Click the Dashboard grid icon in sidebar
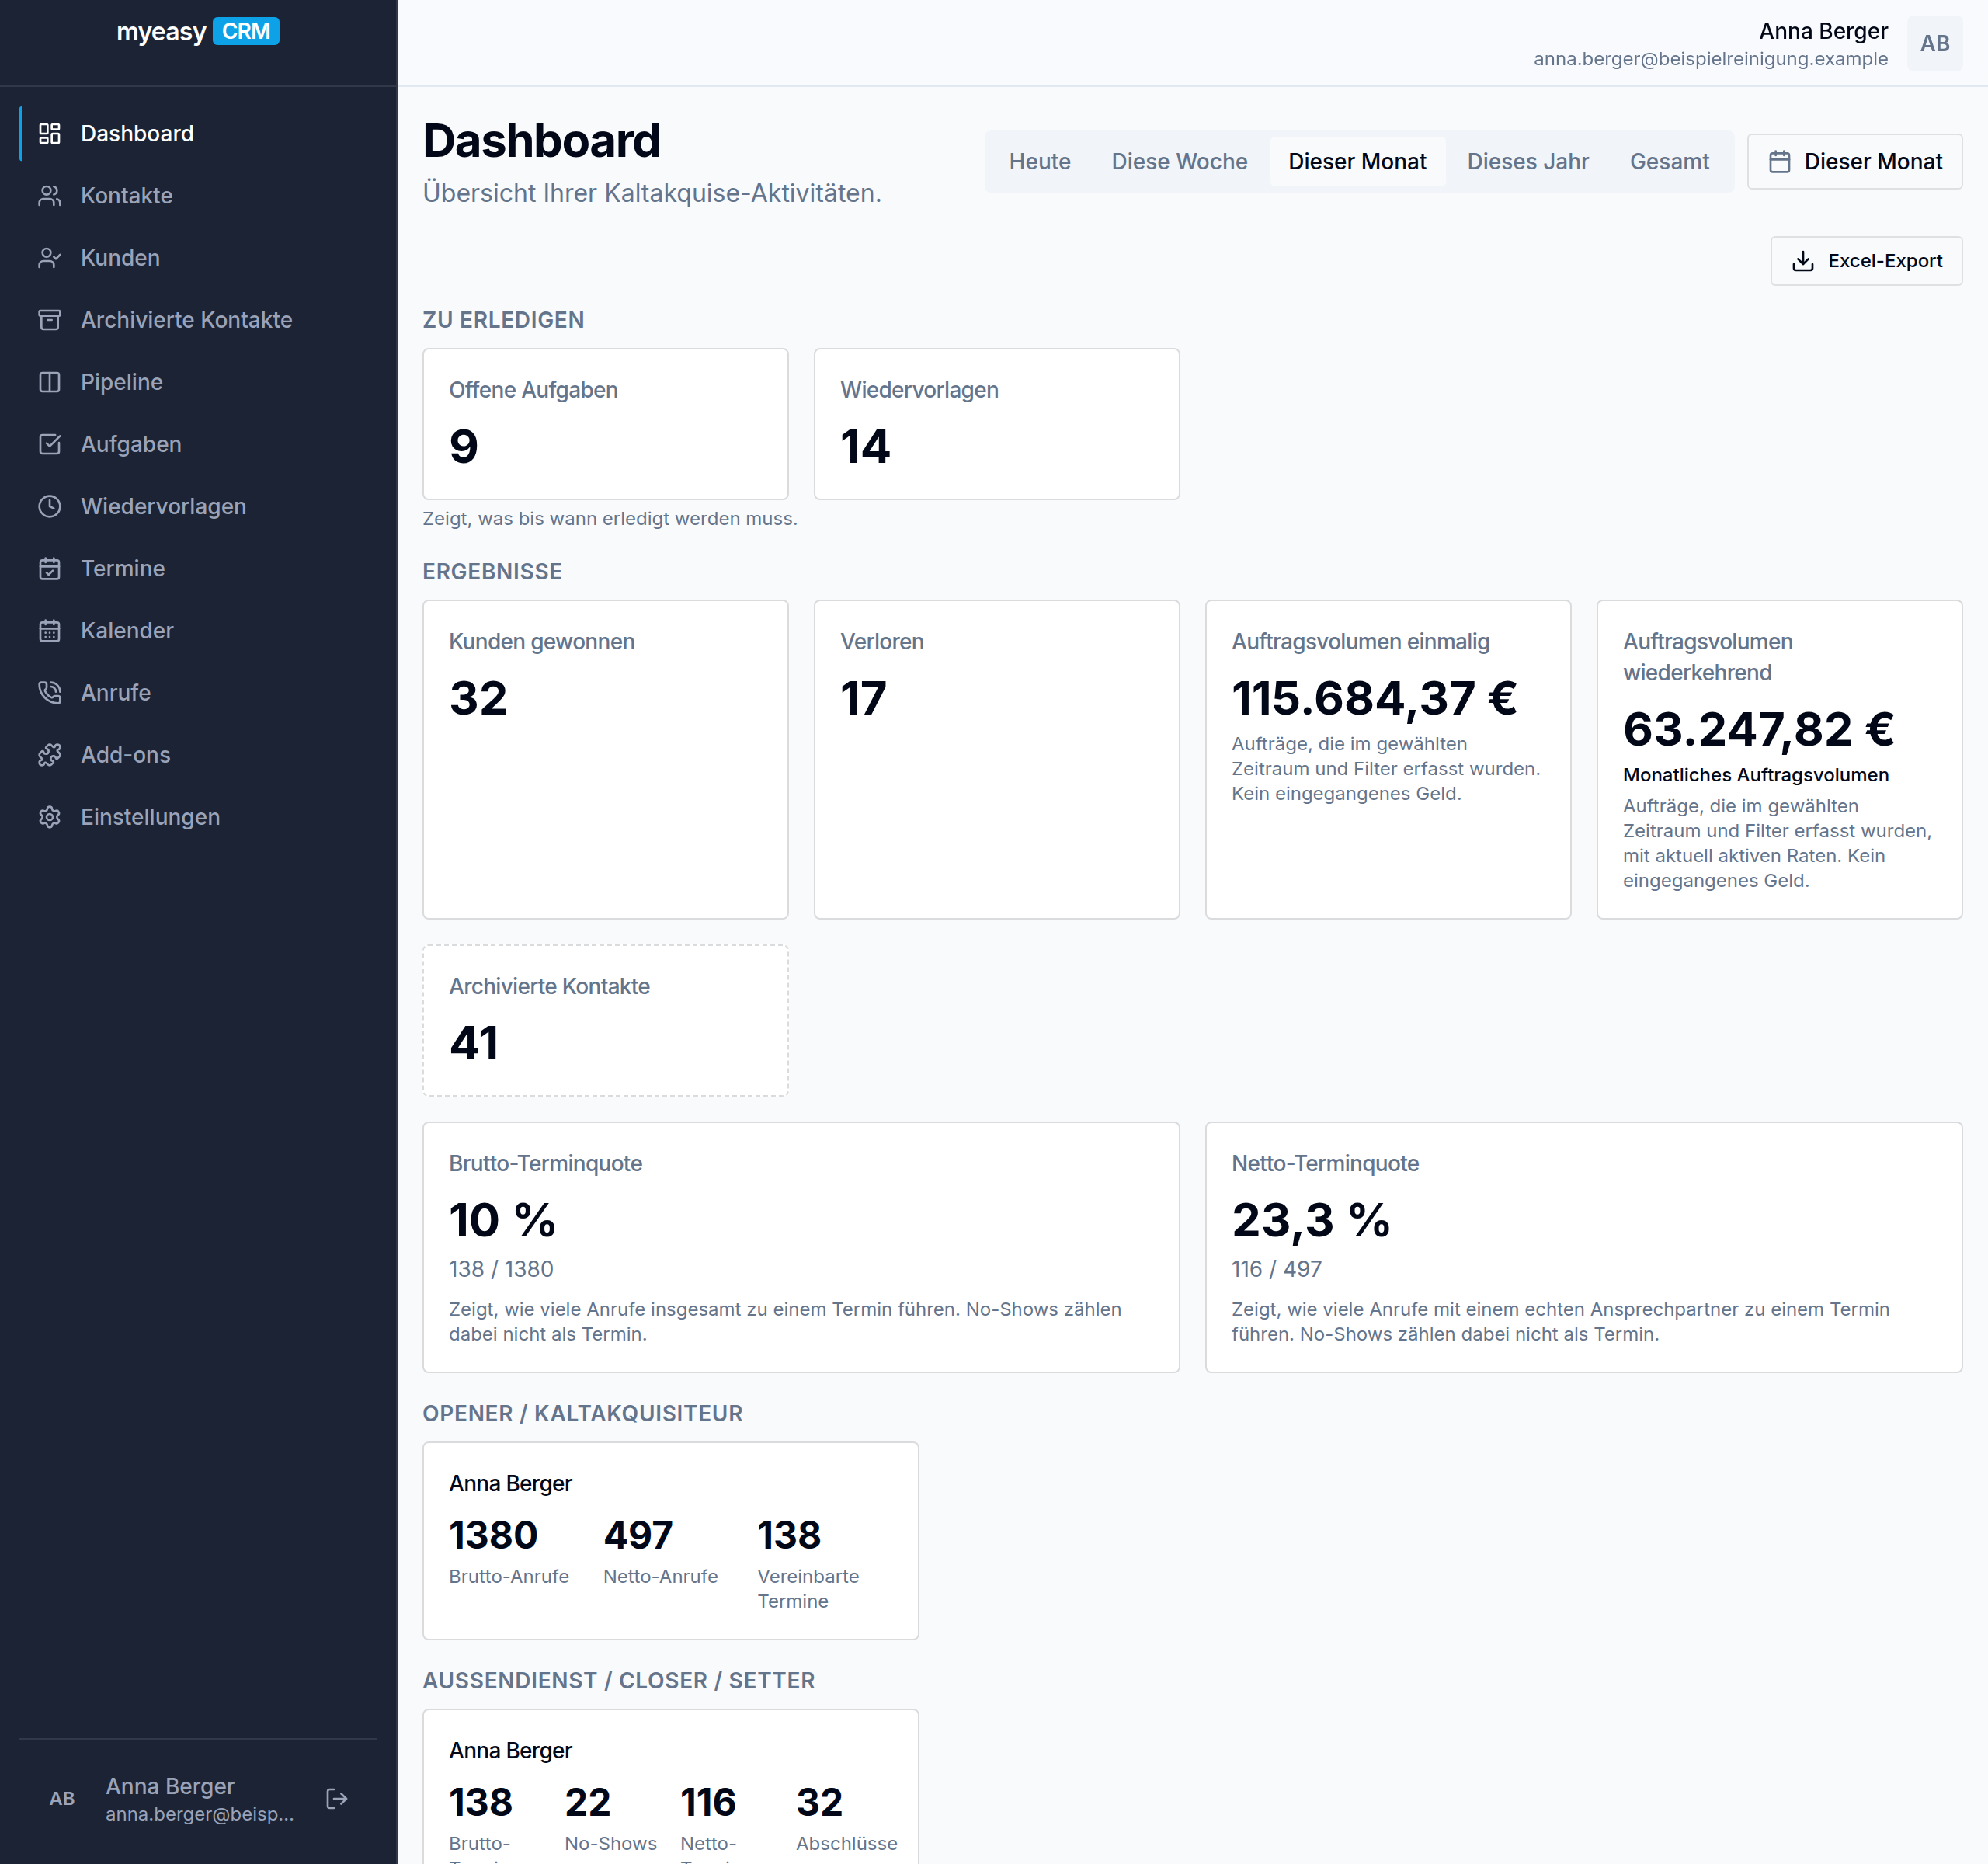This screenshot has height=1864, width=1988. (x=49, y=134)
